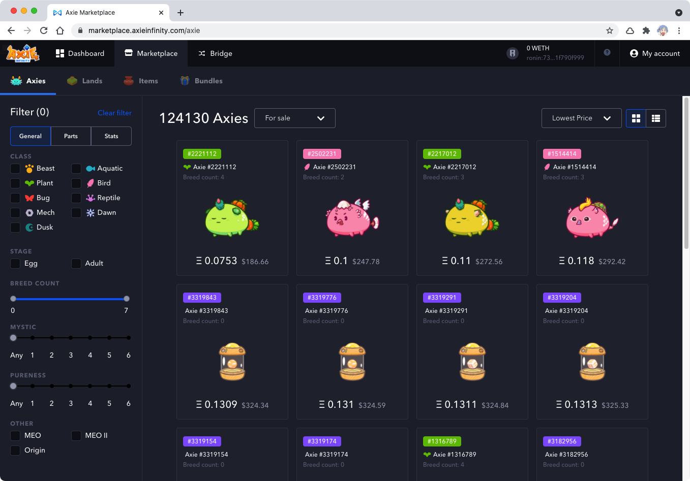690x481 pixels.
Task: Click the cloud extension icon
Action: click(x=629, y=30)
